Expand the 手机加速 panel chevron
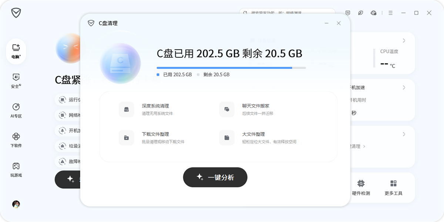 click(404, 88)
